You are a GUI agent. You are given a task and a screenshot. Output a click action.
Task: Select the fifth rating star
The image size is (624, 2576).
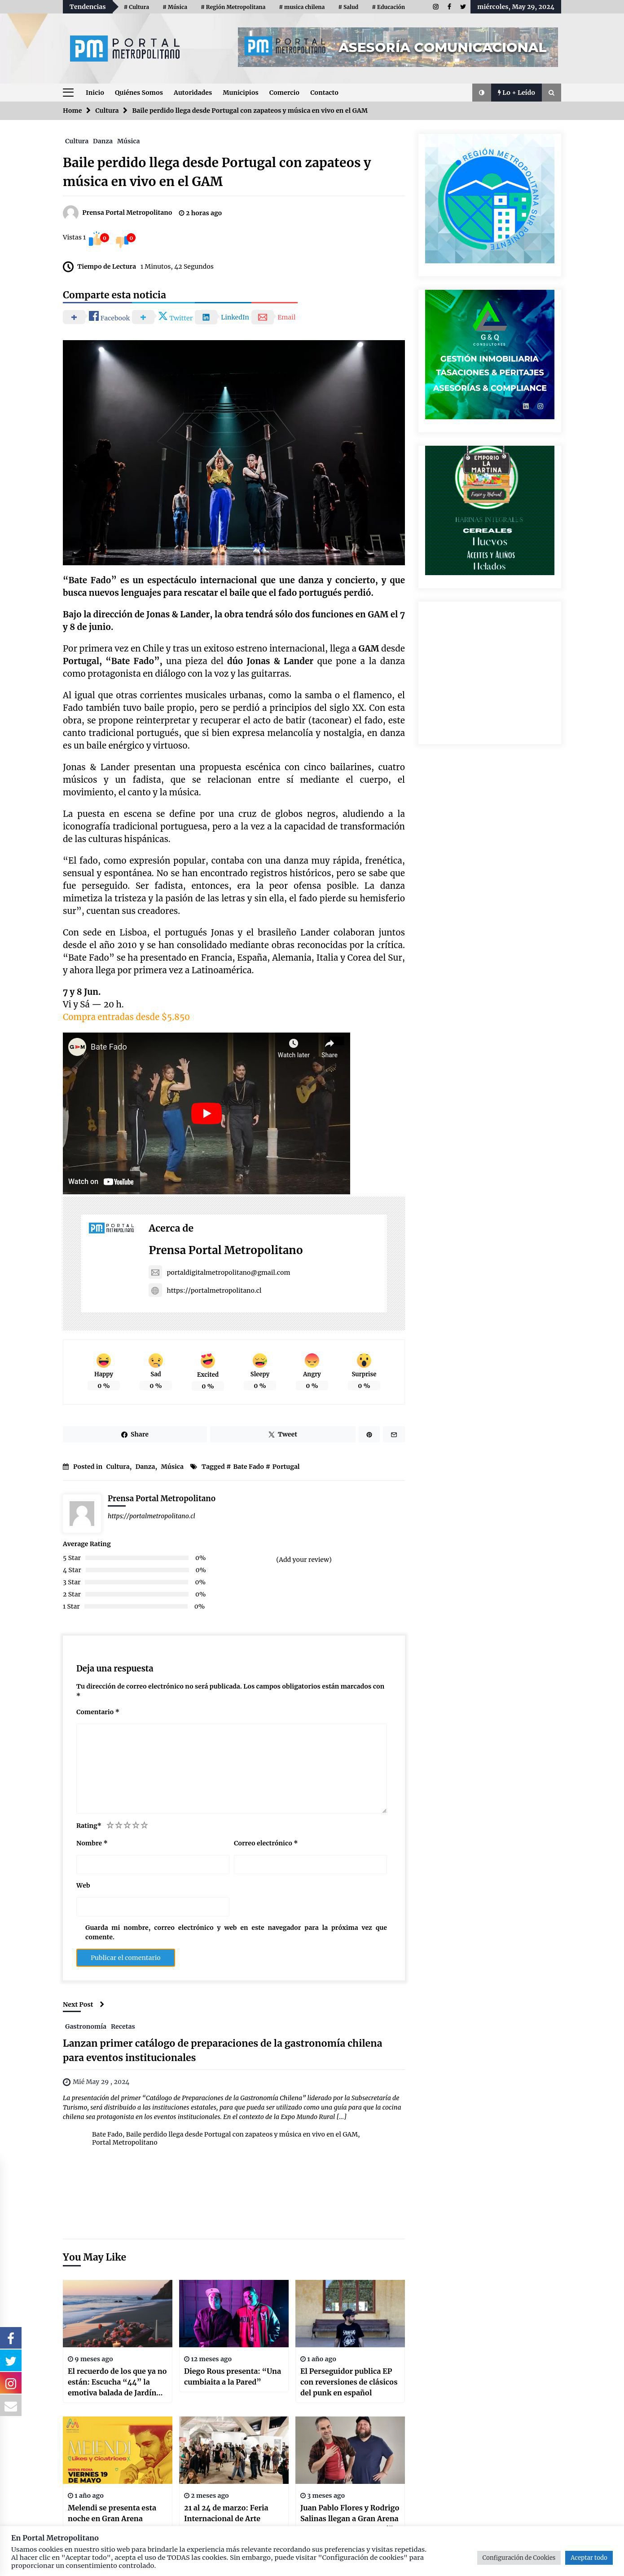coord(145,1825)
